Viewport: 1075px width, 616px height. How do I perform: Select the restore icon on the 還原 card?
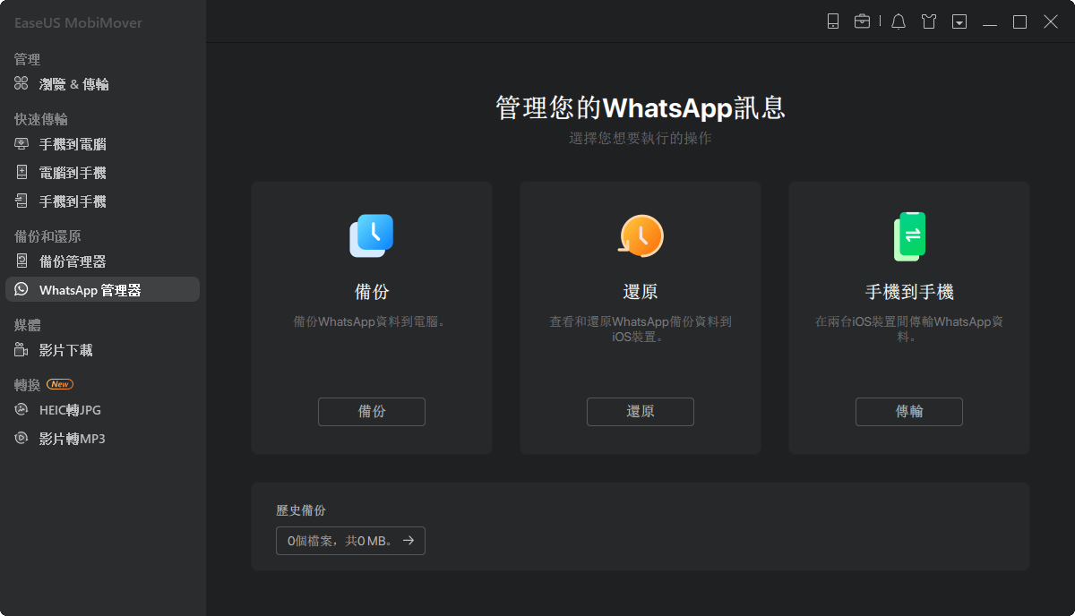pos(640,235)
